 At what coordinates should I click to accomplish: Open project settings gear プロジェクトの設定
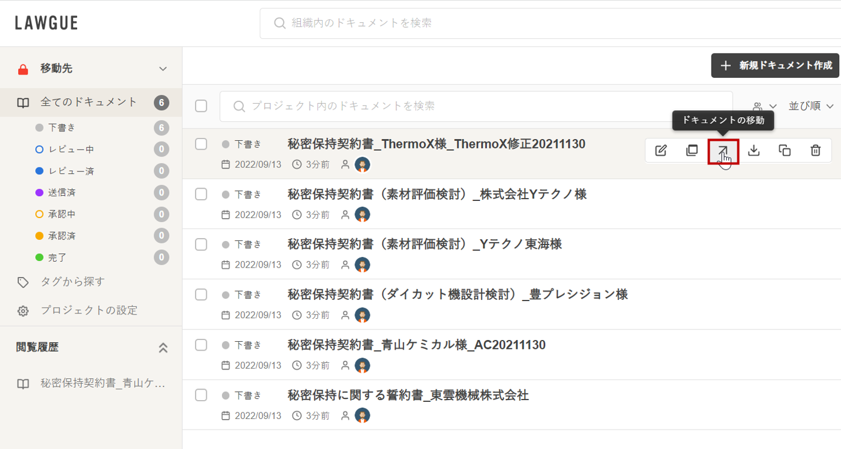pos(23,311)
